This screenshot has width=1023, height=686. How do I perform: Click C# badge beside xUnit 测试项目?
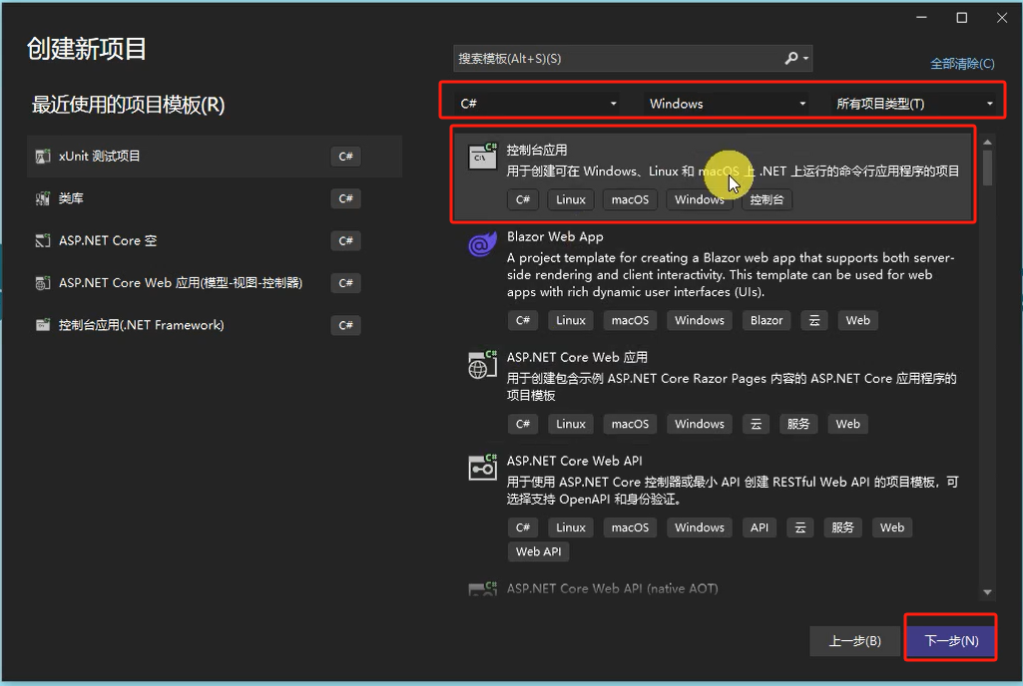click(x=345, y=157)
